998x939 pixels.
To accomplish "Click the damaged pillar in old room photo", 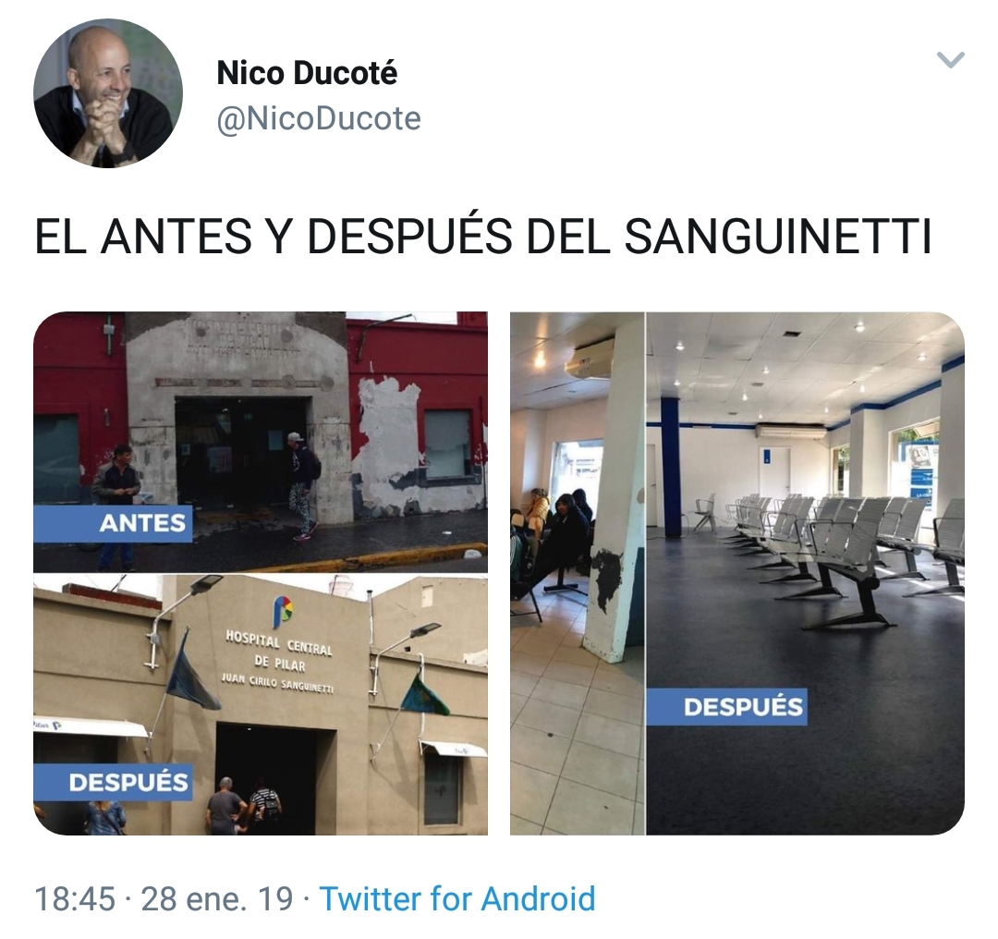I will pyautogui.click(x=615, y=490).
